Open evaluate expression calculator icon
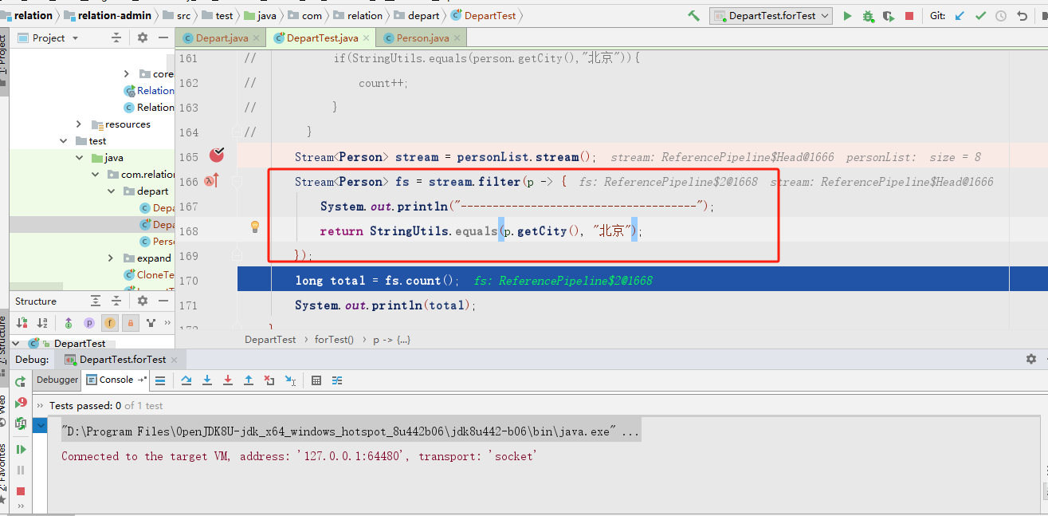1048x516 pixels. click(x=316, y=380)
